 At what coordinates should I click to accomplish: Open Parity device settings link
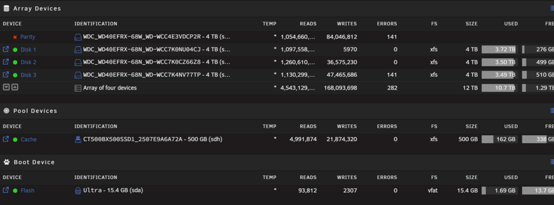pos(28,36)
